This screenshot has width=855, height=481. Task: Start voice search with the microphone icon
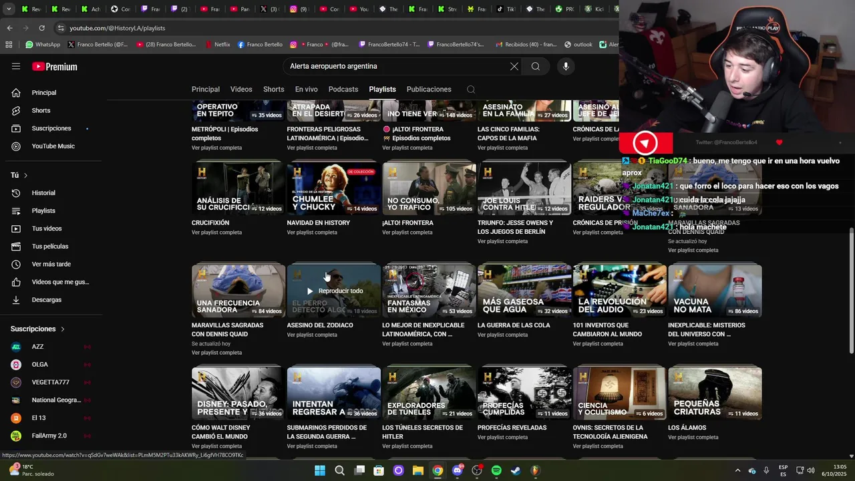pos(566,66)
